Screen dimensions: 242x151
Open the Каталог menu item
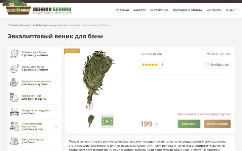(x=139, y=10)
